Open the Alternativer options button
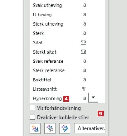The height and width of the screenshot is (136, 127). click(90, 128)
